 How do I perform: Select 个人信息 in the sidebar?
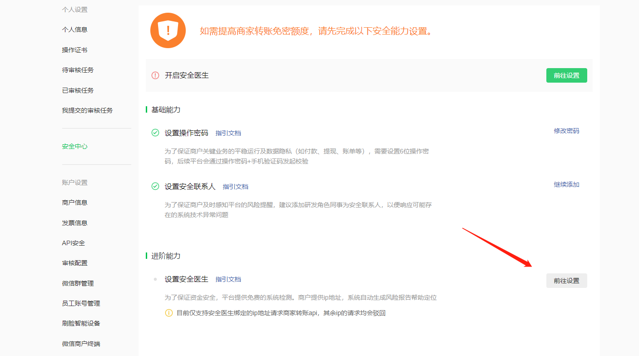(x=74, y=30)
